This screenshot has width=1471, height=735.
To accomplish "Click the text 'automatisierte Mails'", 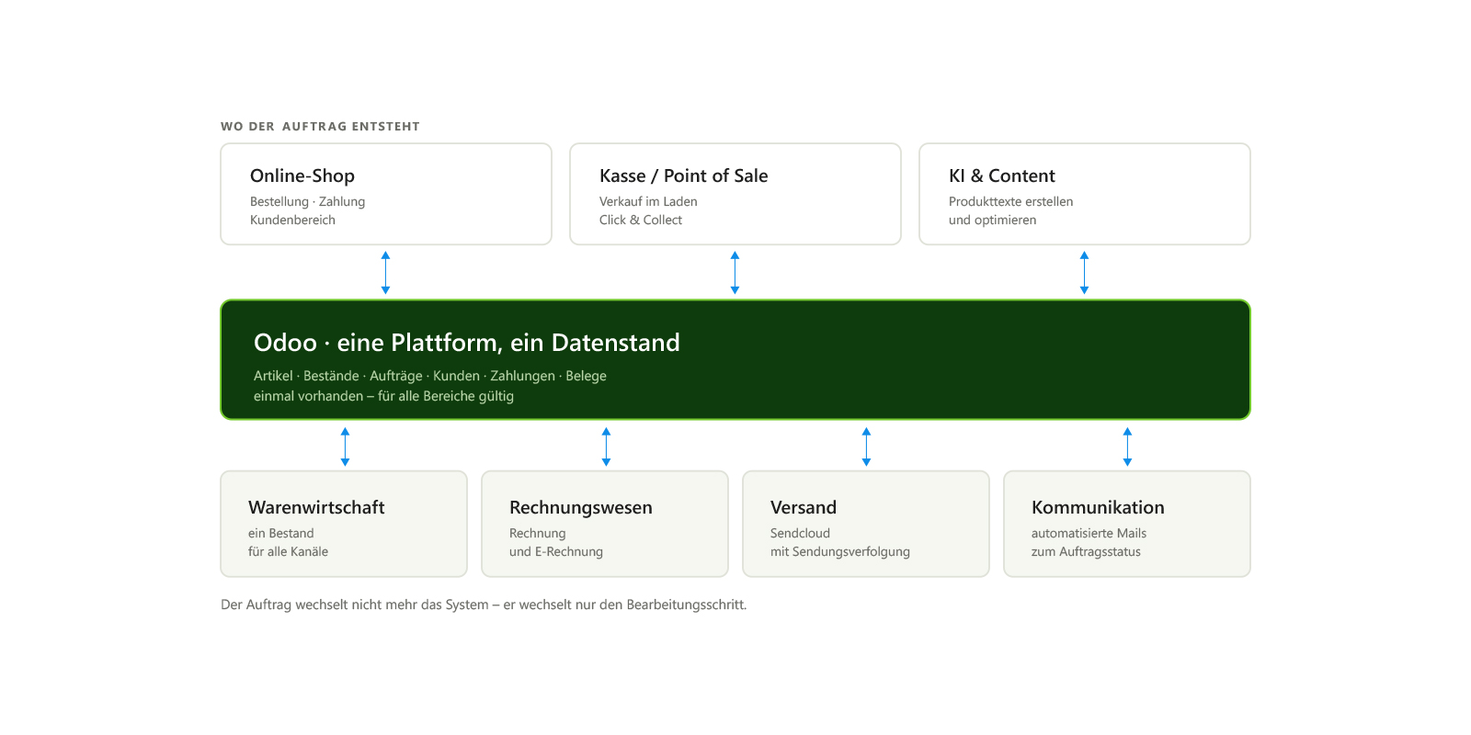I will click(x=1089, y=533).
